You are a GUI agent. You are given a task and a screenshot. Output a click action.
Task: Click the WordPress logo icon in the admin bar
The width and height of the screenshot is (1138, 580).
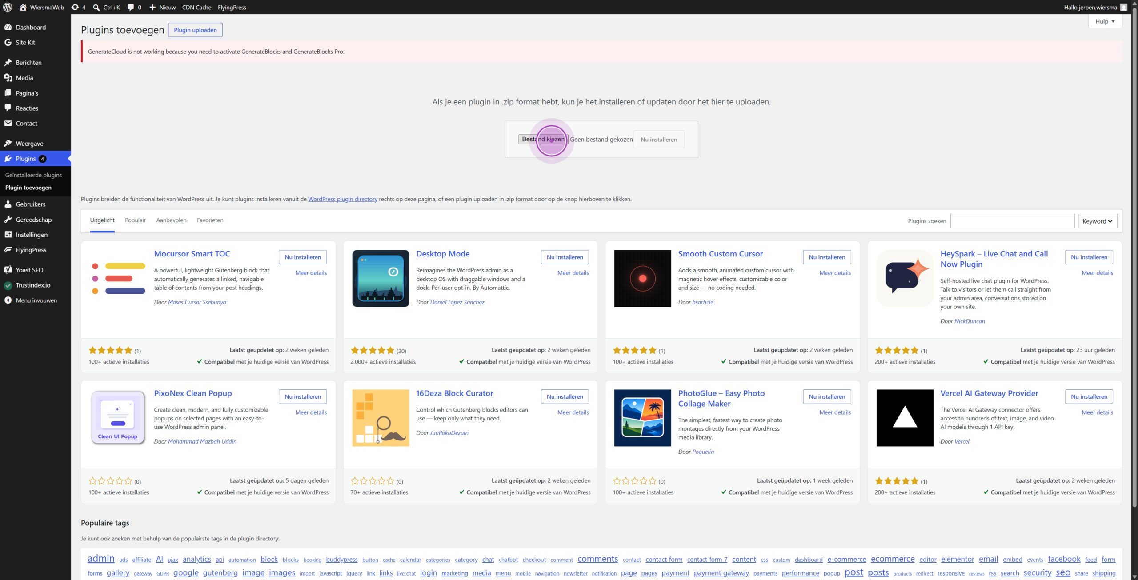8,7
